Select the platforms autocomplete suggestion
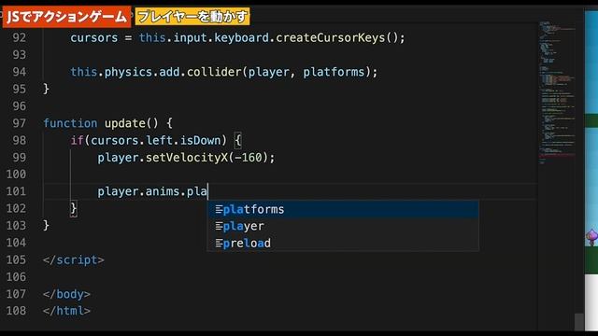Viewport: 598px width, 336px height. 343,209
